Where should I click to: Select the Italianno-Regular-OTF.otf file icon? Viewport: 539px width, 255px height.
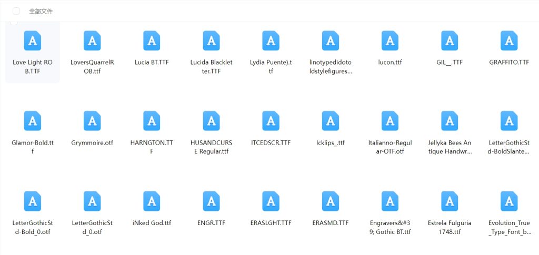[x=390, y=121]
